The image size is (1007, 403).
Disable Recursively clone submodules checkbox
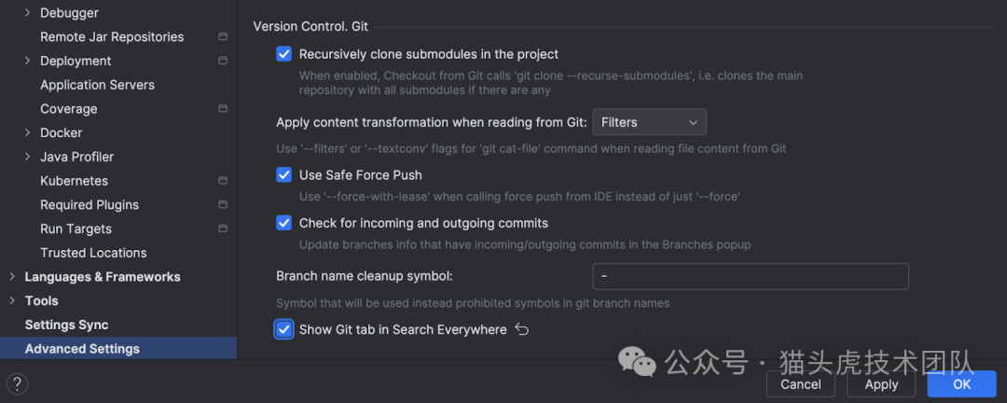[284, 54]
